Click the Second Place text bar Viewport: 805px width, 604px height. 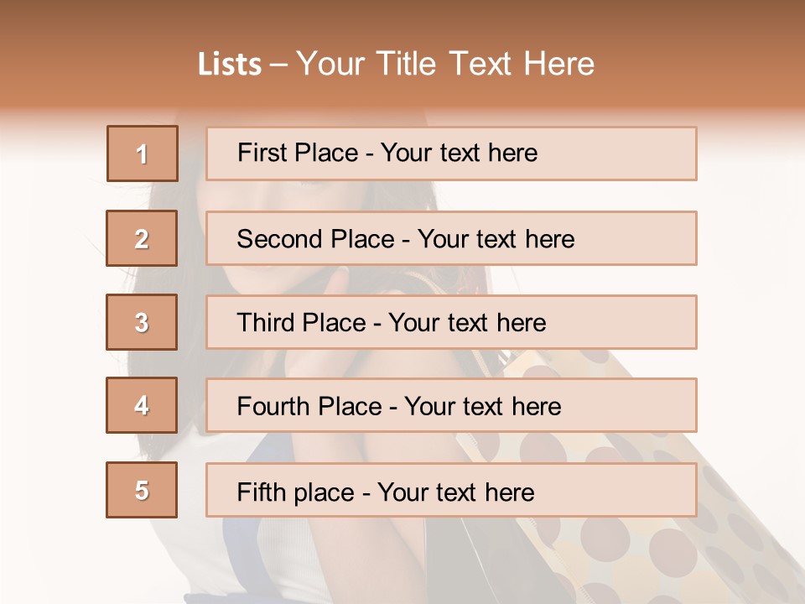click(x=451, y=238)
